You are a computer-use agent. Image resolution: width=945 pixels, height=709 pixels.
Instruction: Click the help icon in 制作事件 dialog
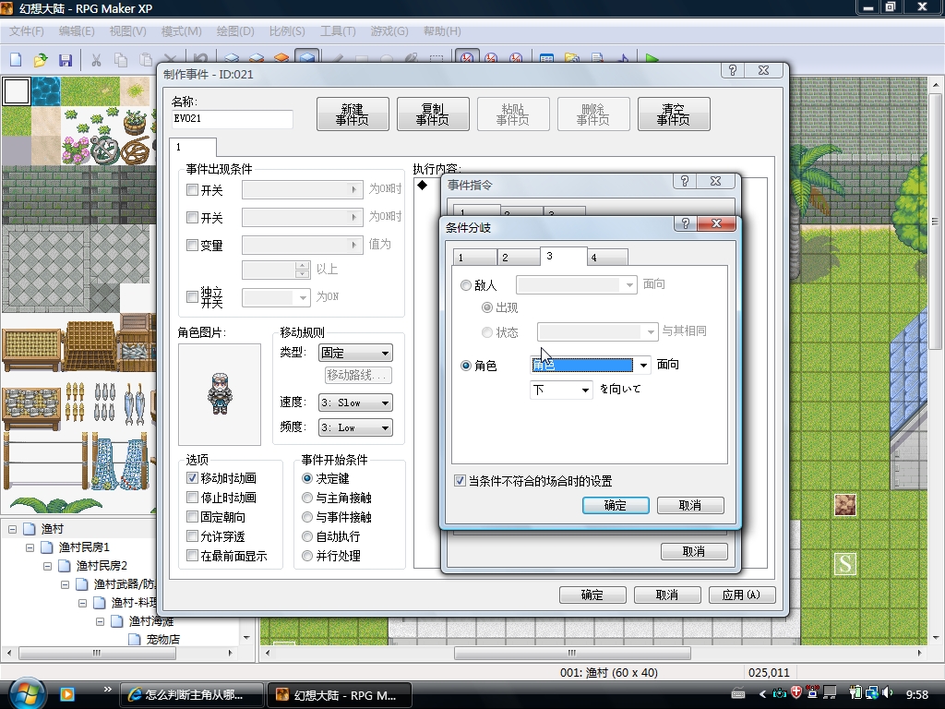click(x=733, y=70)
